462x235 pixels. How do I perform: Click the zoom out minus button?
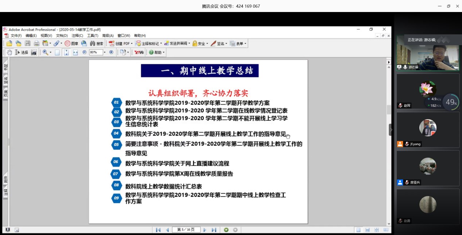(85, 52)
